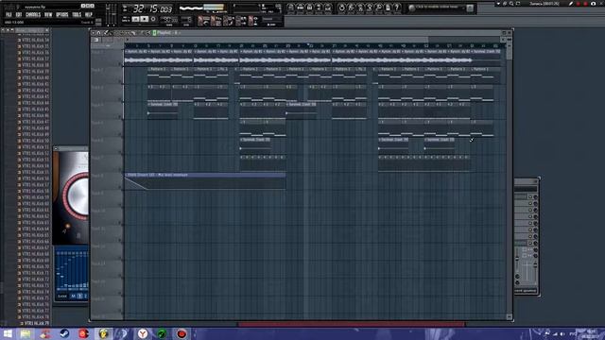
Task: Select browser item VTR1 Hi.Kick 60
Action: point(36,204)
